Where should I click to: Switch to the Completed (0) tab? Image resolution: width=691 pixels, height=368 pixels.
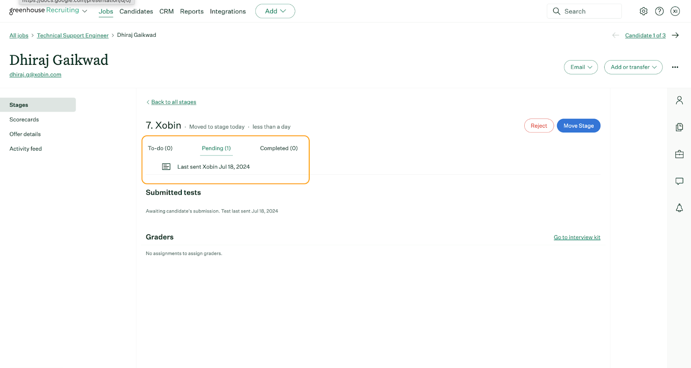(x=279, y=148)
